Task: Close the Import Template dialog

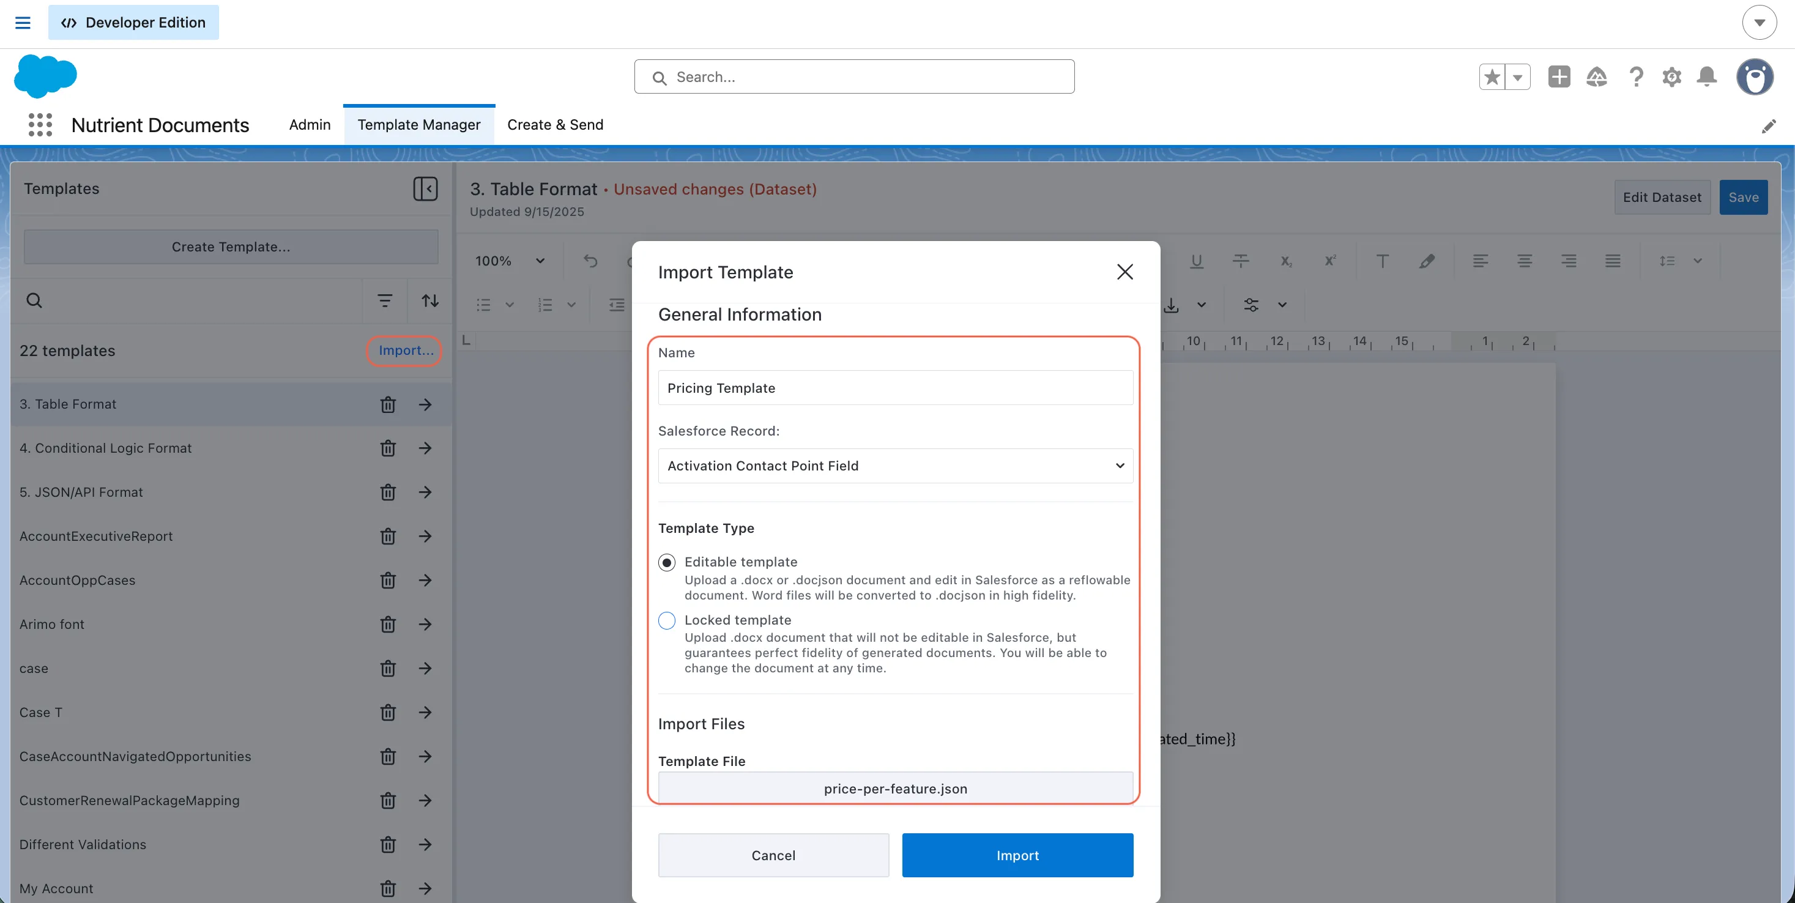Action: 1124,272
